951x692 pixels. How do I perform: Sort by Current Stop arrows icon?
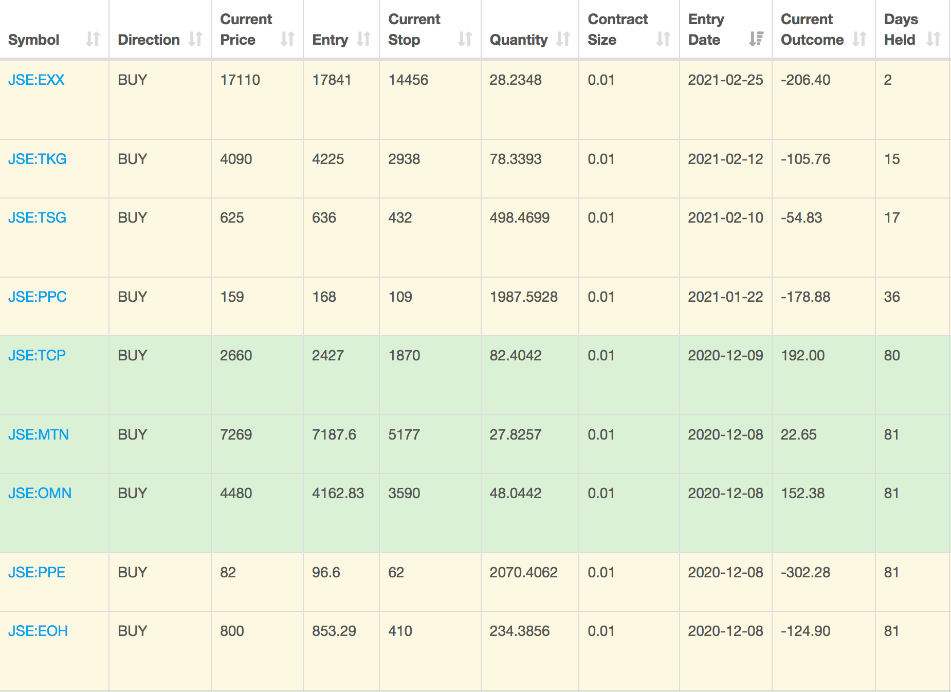point(465,39)
